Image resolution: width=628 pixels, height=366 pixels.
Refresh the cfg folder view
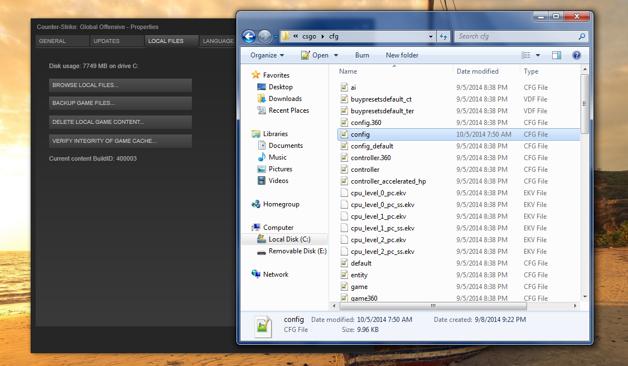click(443, 36)
